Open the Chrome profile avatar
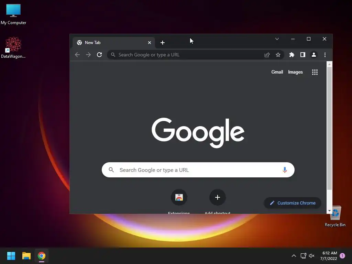 [313, 55]
